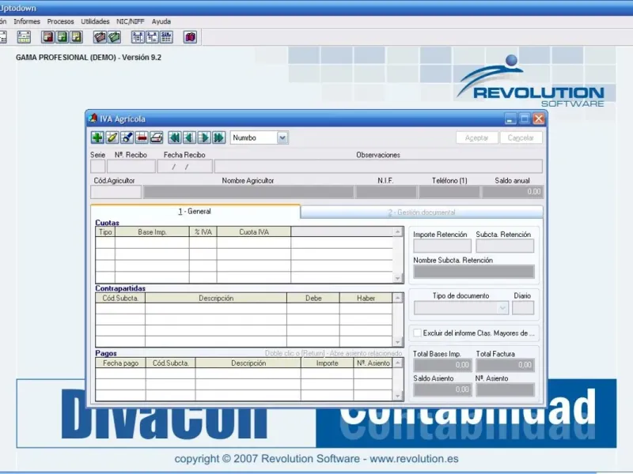Click first balance-sheet table icon after green folder
This screenshot has height=474, width=633.
pos(138,37)
